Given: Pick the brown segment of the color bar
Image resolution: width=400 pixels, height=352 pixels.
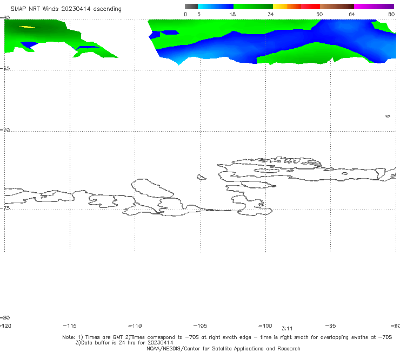Looking at the screenshot, I should pos(337,6).
